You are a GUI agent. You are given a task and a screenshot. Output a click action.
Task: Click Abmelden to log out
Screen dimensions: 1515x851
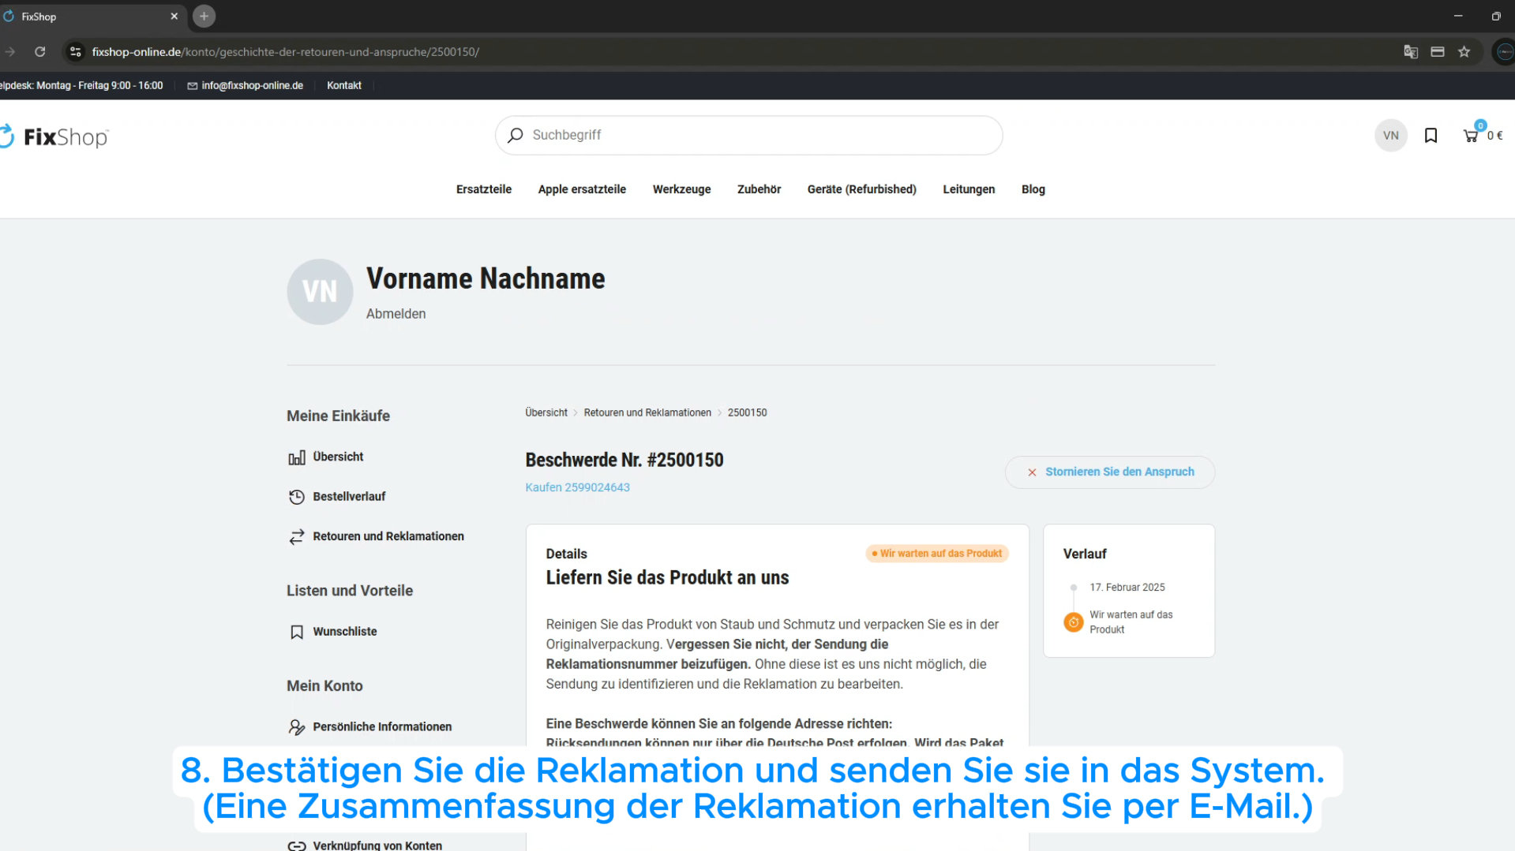click(396, 314)
